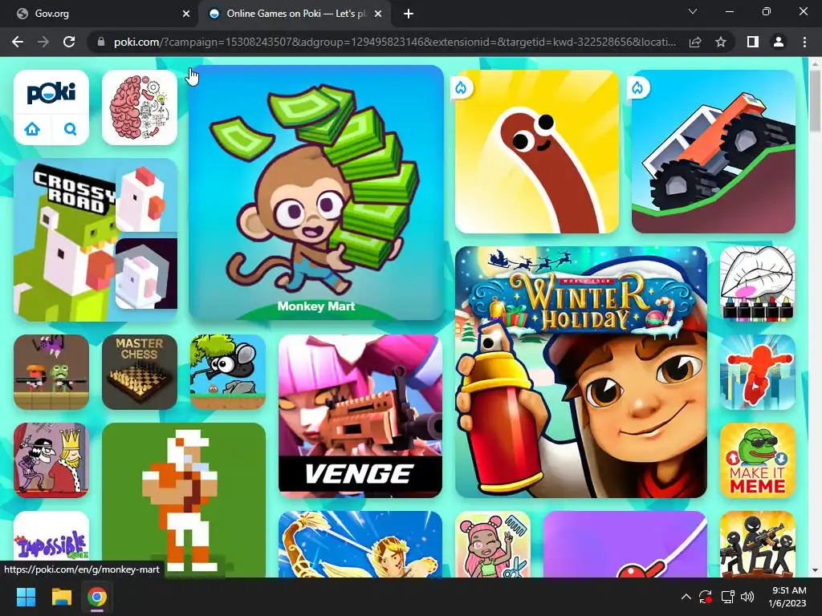Open the thief and king game tile
The height and width of the screenshot is (616, 822).
pyautogui.click(x=51, y=460)
